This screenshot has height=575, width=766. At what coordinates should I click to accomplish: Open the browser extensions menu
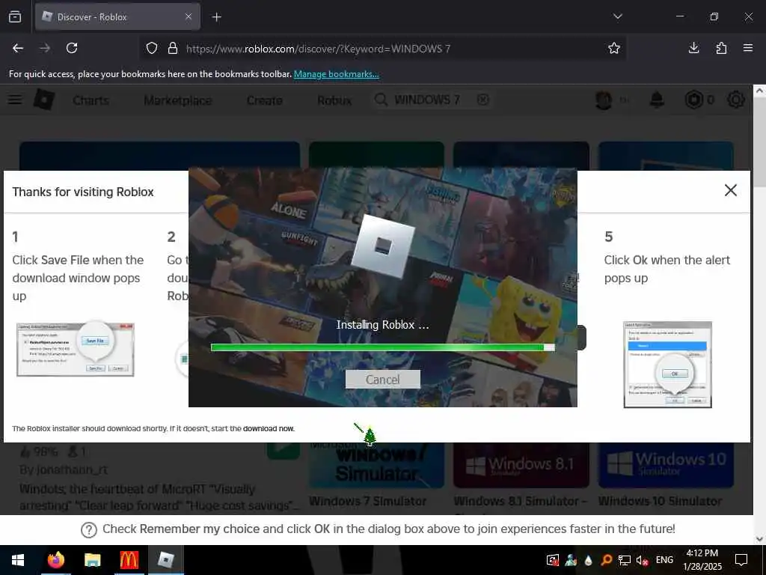point(721,48)
